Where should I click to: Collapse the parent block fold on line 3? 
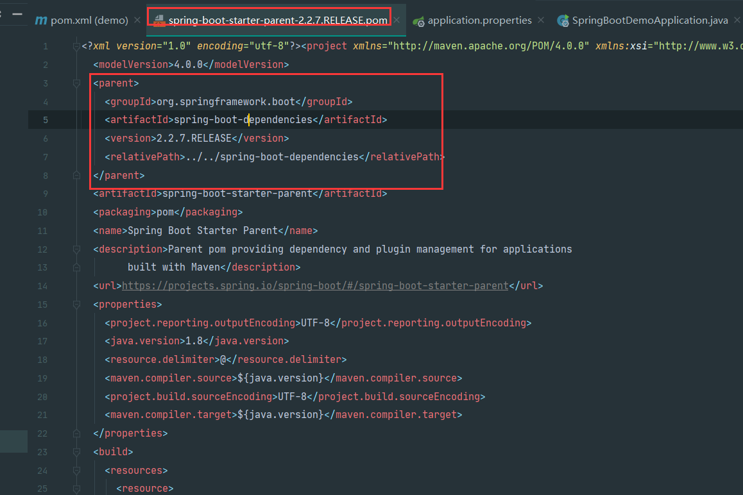click(76, 83)
